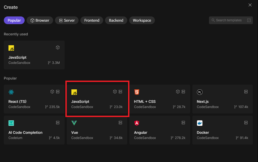The width and height of the screenshot is (258, 162).
Task: Close the Create dialog with X
Action: coord(250,5)
